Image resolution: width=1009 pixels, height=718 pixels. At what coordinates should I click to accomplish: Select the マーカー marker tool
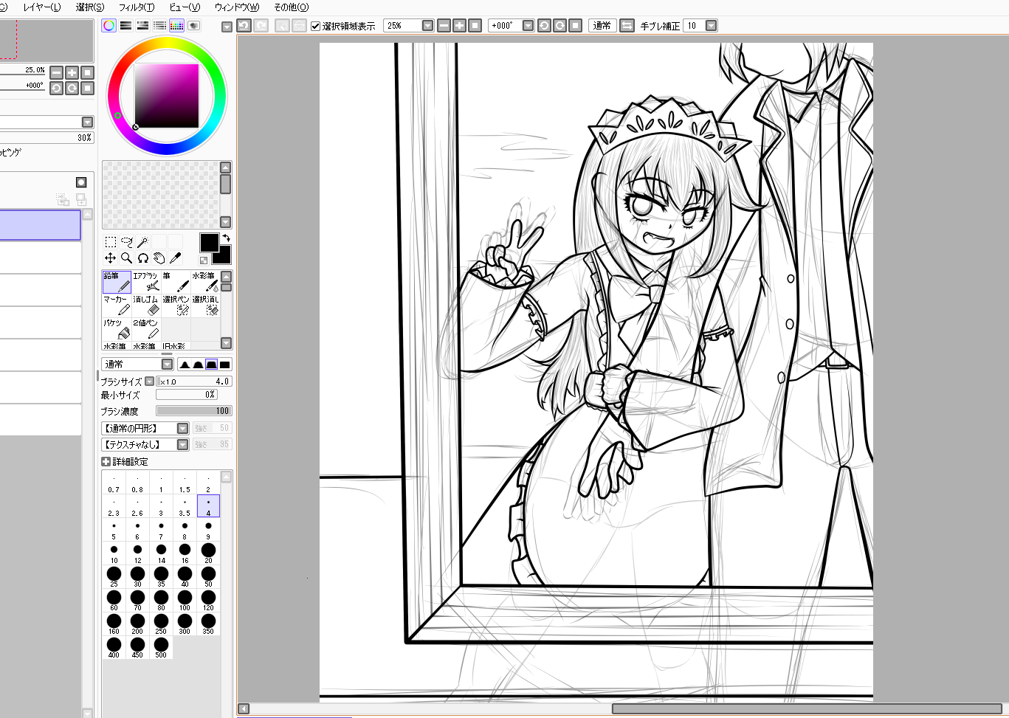pos(117,306)
